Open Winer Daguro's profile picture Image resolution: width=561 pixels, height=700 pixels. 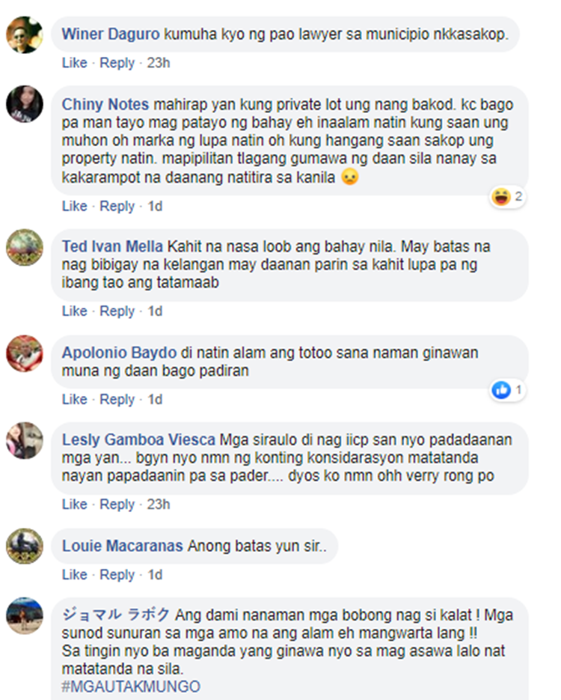[25, 35]
